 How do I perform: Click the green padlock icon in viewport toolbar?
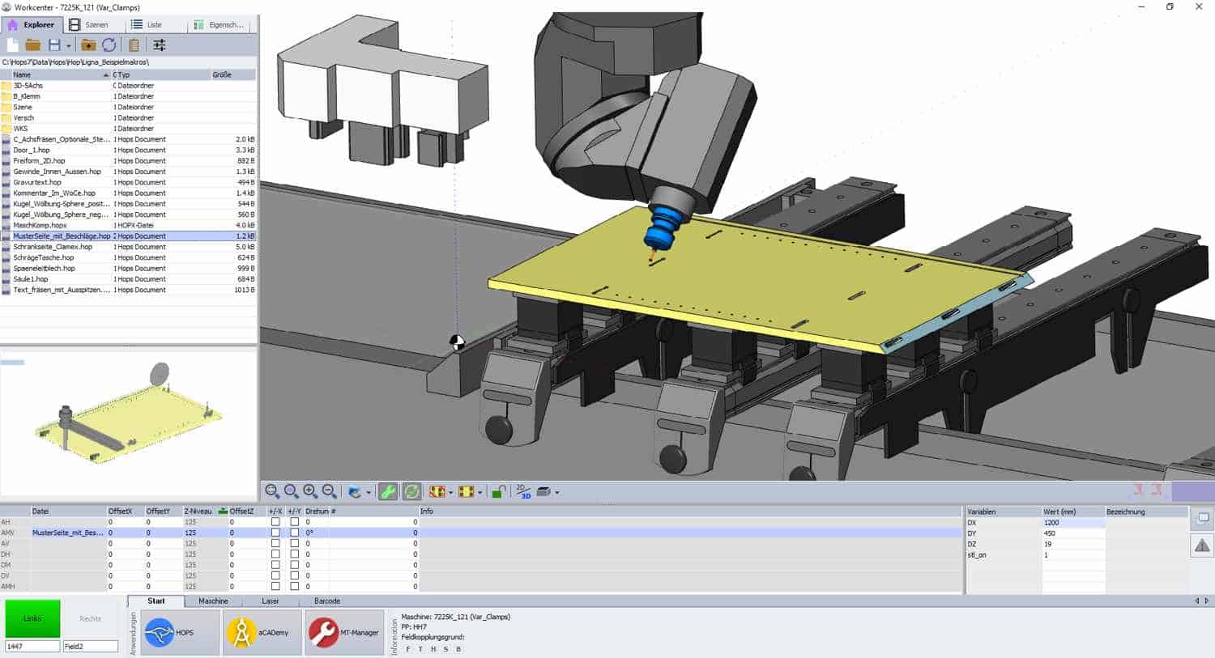point(498,491)
